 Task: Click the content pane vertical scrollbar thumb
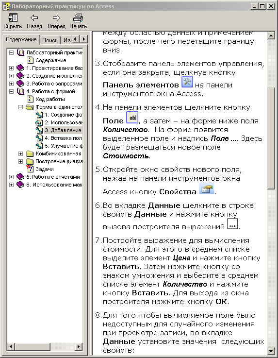click(271, 138)
